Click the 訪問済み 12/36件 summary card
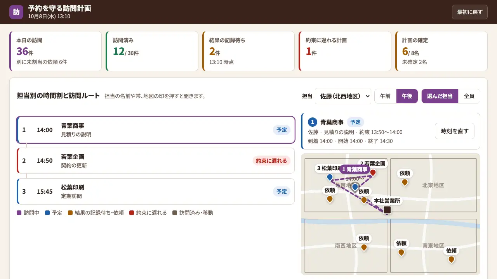Screen dimensions: 497x279 pyautogui.click(x=152, y=51)
